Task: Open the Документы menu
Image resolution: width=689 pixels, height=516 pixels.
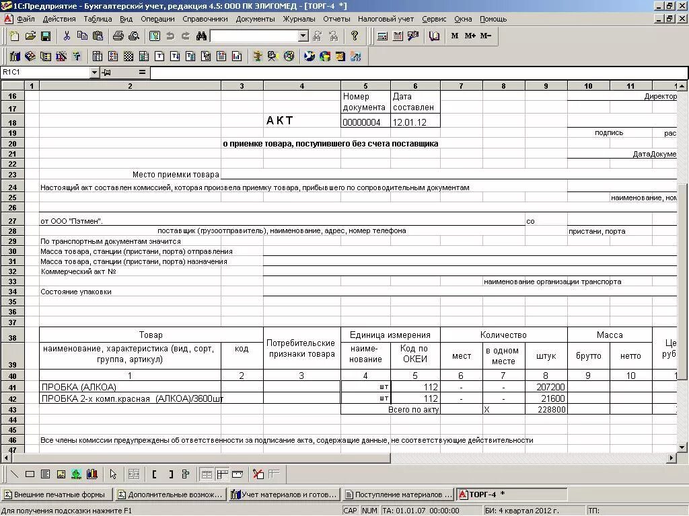Action: click(255, 19)
